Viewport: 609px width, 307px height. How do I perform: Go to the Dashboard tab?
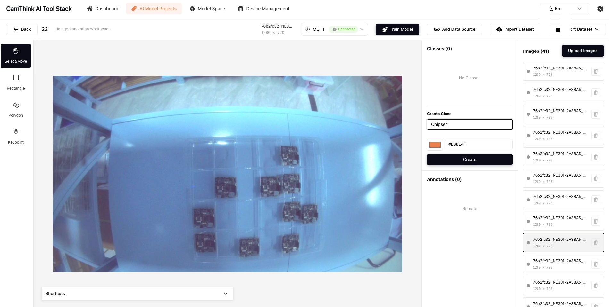pyautogui.click(x=103, y=9)
